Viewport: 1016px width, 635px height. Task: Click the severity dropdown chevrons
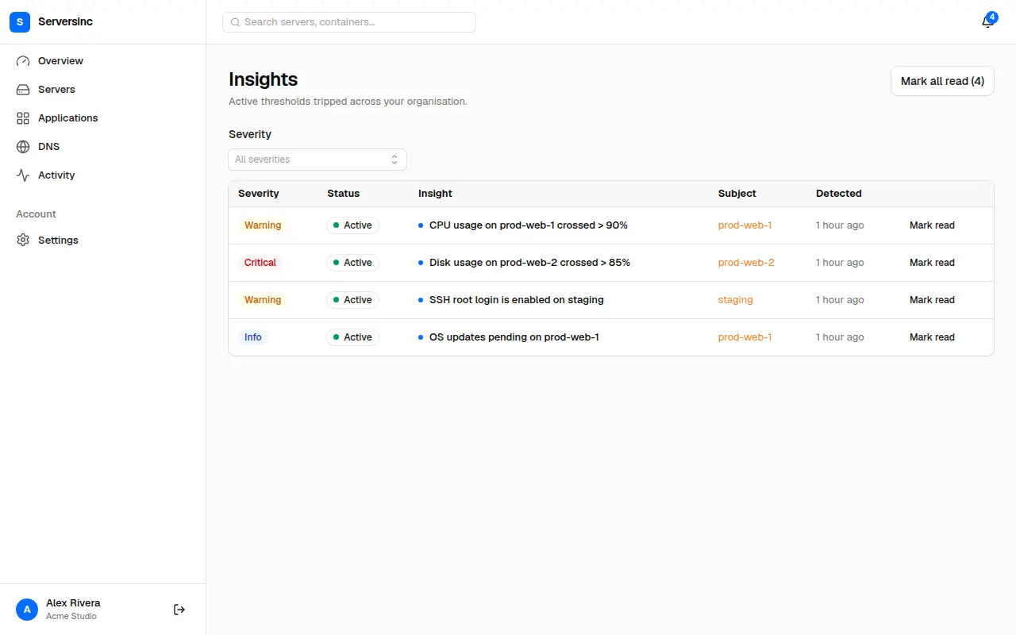coord(394,160)
